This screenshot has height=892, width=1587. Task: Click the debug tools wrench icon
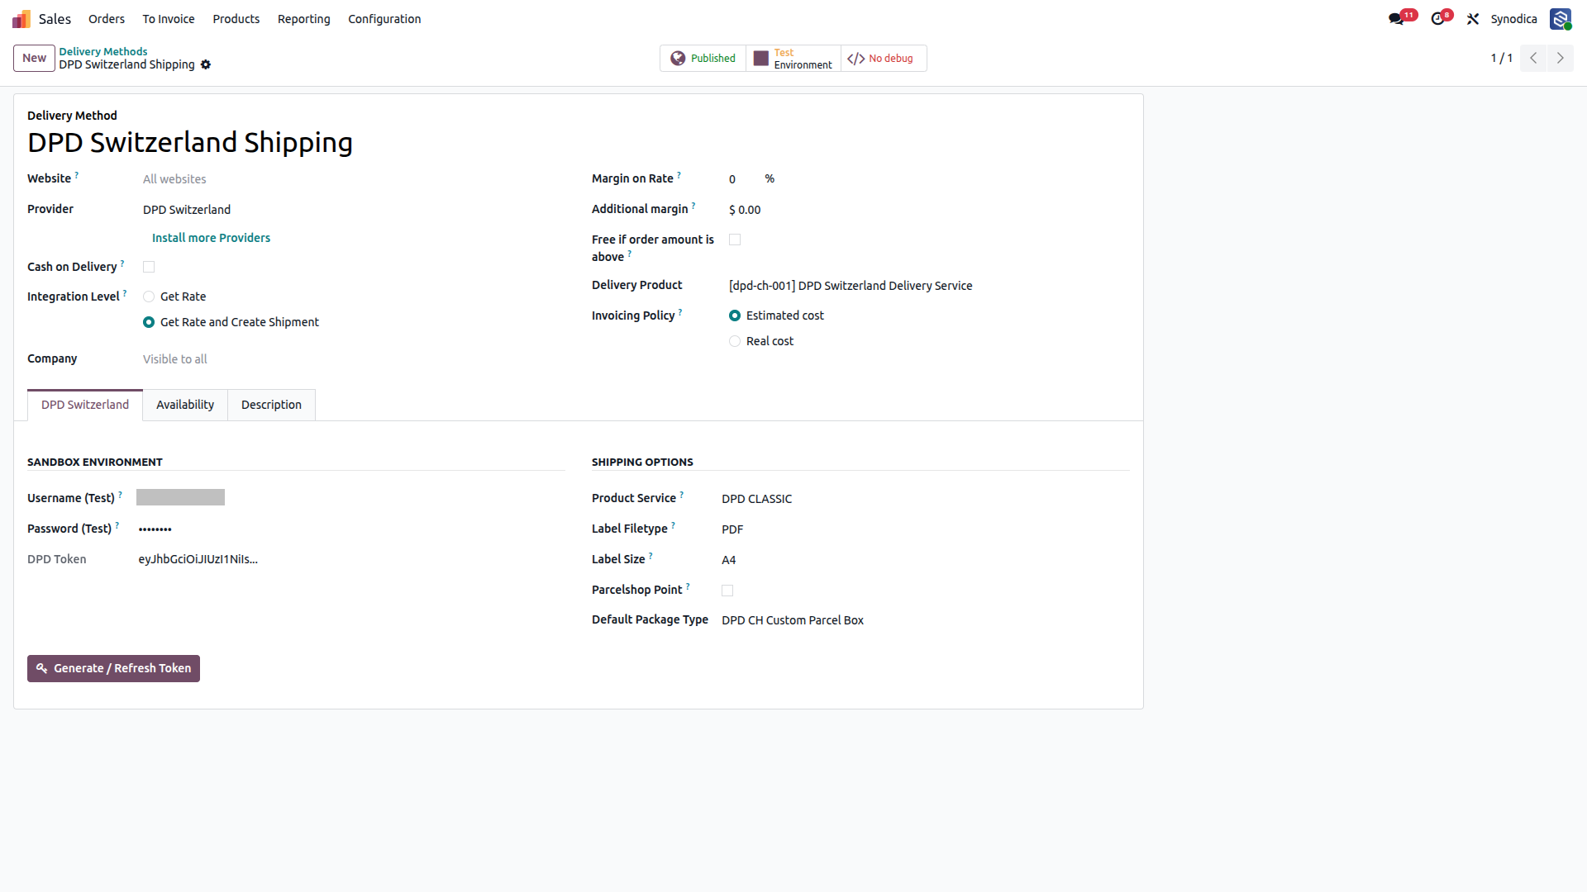coord(1473,19)
